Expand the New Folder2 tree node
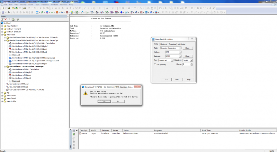The width and height of the screenshot is (277, 152). pos(2,26)
